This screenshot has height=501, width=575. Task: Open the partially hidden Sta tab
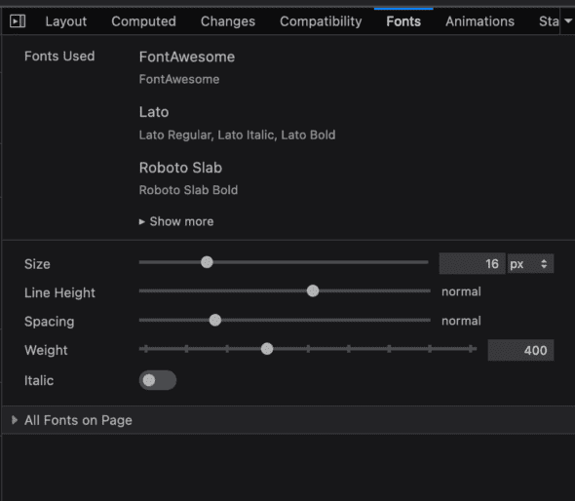(x=549, y=21)
